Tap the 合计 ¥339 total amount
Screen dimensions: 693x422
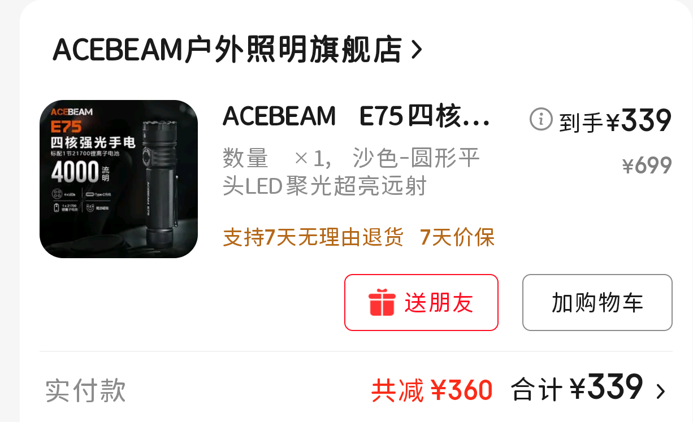coord(577,388)
